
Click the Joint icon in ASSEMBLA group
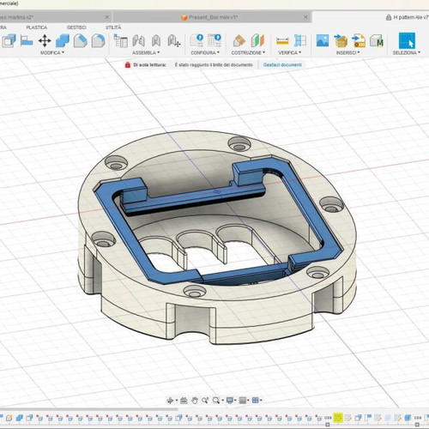pyautogui.click(x=139, y=40)
